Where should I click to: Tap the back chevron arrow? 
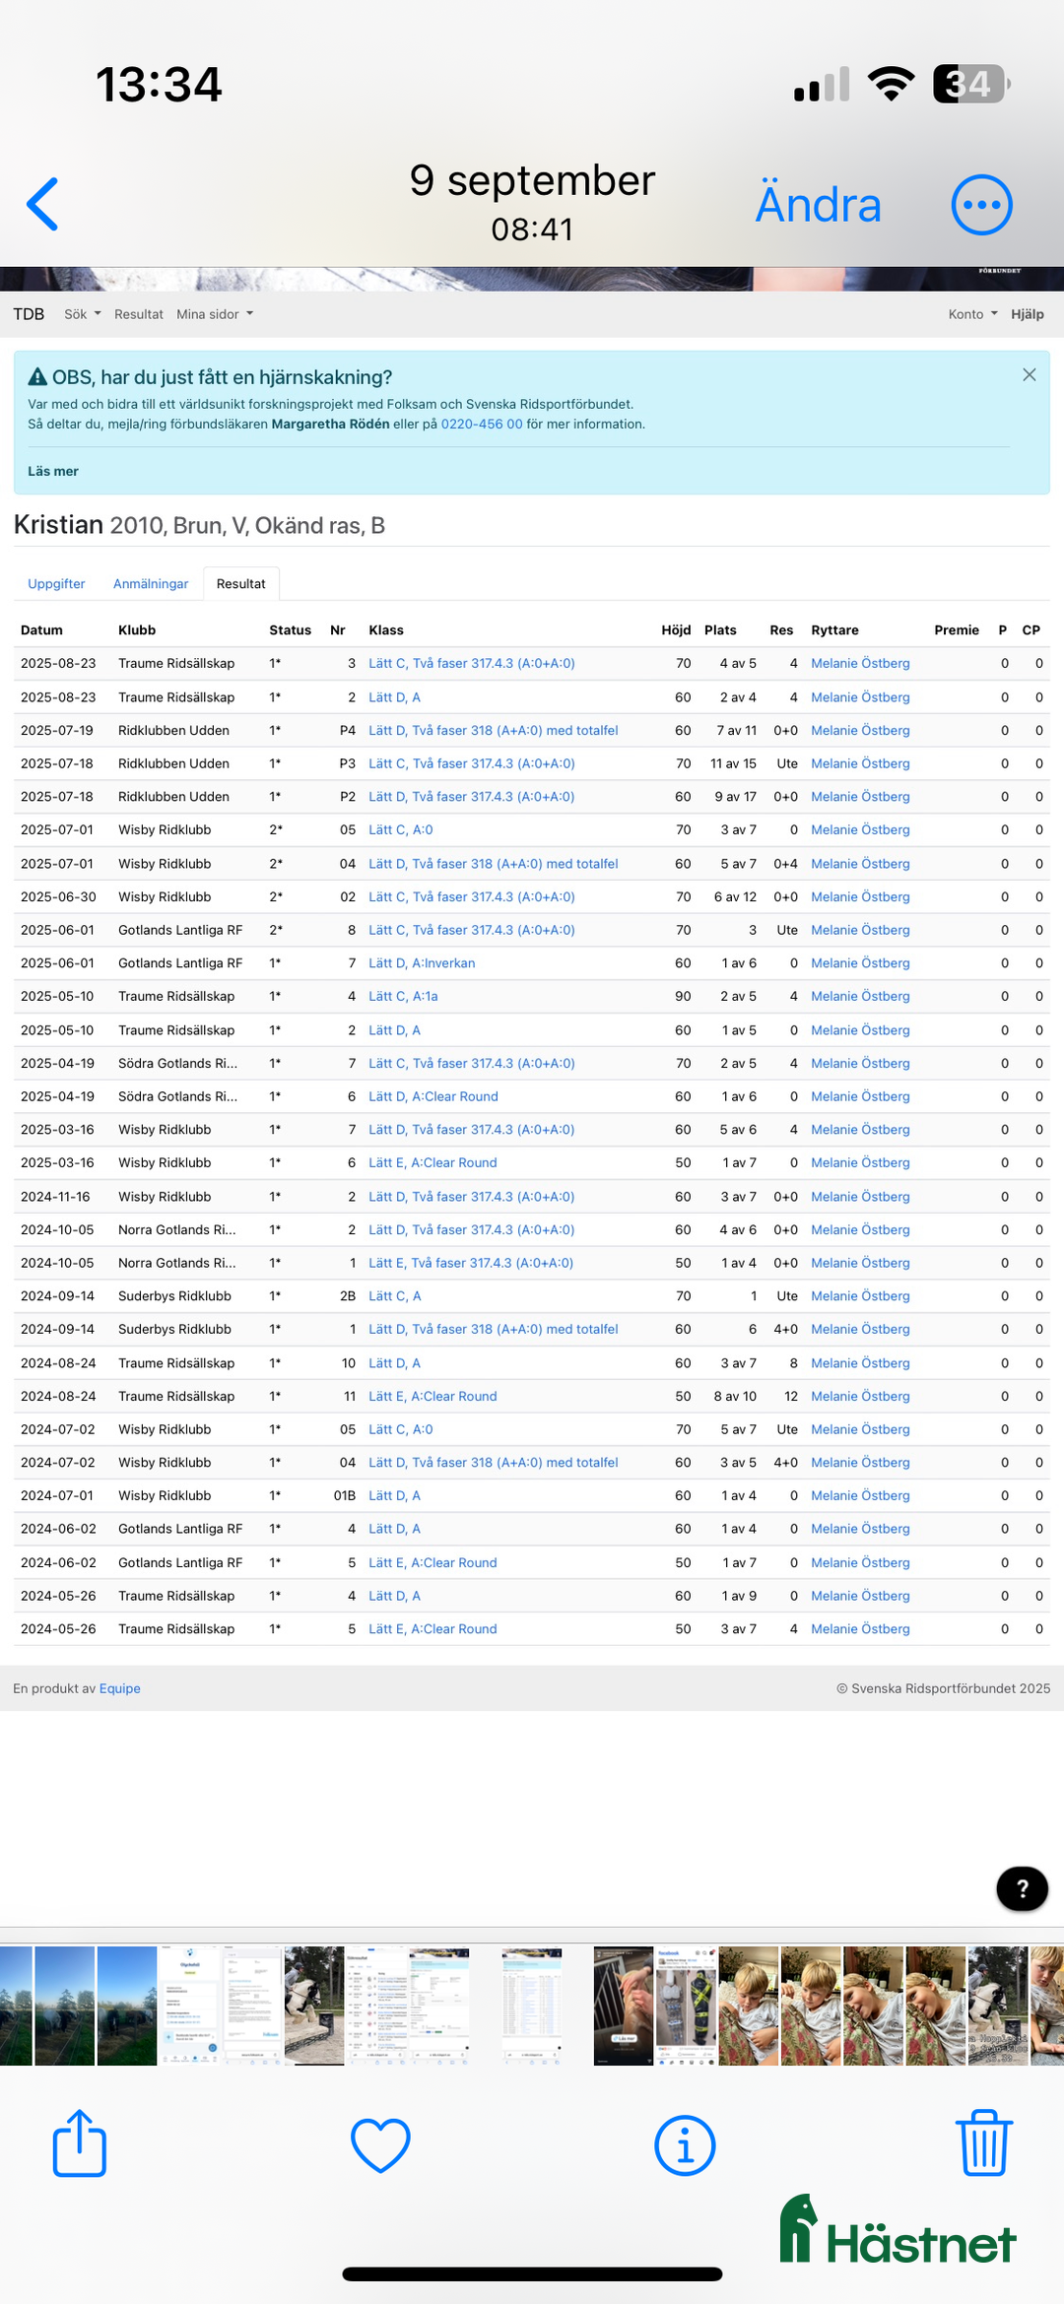42,205
